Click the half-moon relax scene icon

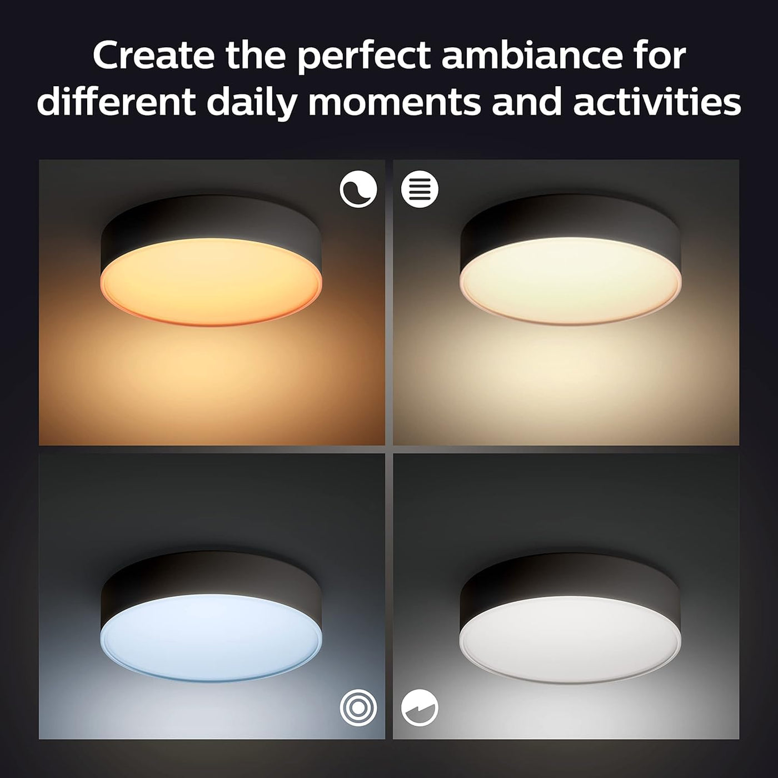[x=358, y=189]
